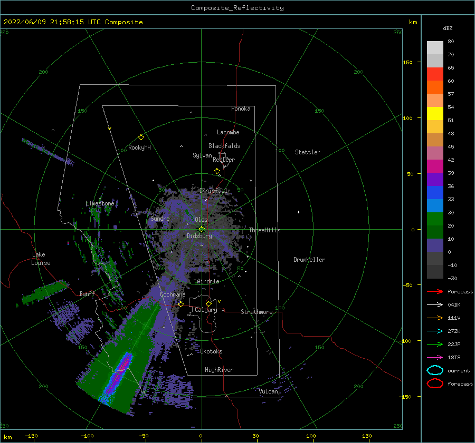Screen dimensions: 475x443
Task: Select the 51 dBZ yellow color swatch
Action: tap(435, 113)
